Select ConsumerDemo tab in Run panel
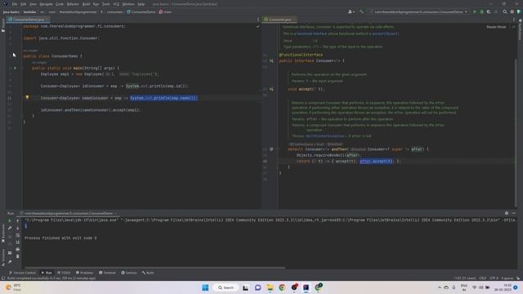523x294 pixels. (x=69, y=213)
